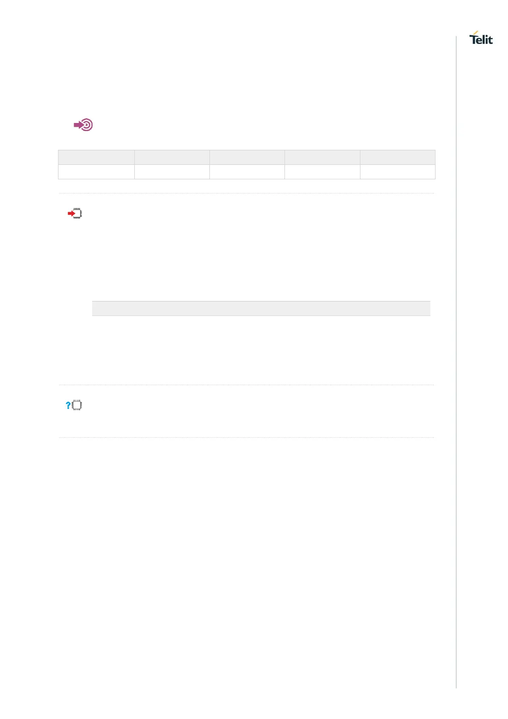Click the chip outline beside the question mark
The width and height of the screenshot is (508, 719).
pos(77,405)
